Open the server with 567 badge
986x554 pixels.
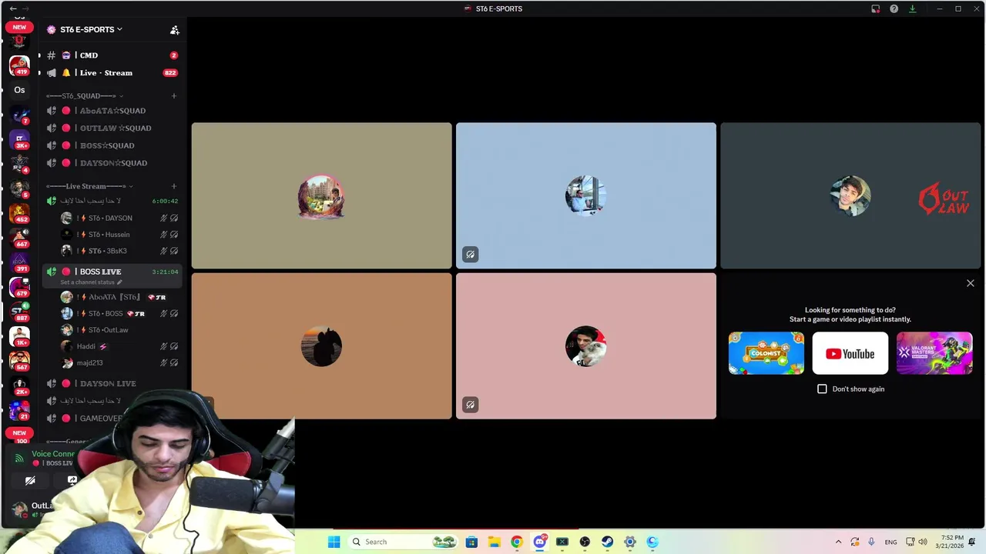(19, 360)
